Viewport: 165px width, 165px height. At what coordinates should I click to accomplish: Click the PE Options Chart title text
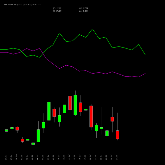click(22, 5)
